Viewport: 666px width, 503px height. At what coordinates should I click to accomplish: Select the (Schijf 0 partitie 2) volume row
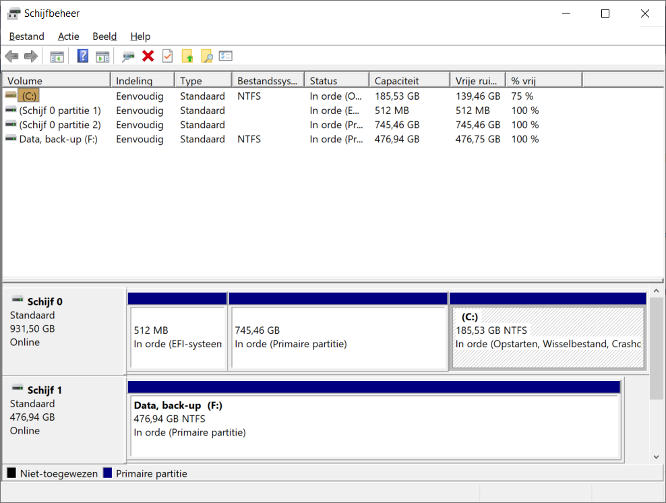[x=60, y=125]
